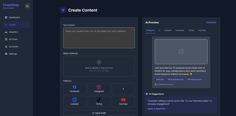Image resolution: width=236 pixels, height=116 pixels.
Task: Switch to the YouTube preview tab
Action: [x=202, y=30]
